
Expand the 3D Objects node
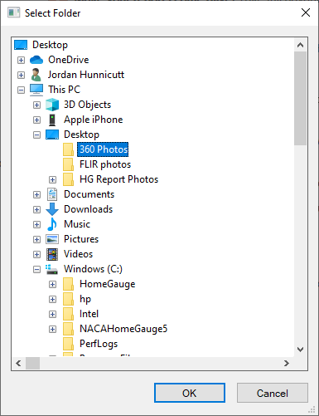click(x=36, y=105)
